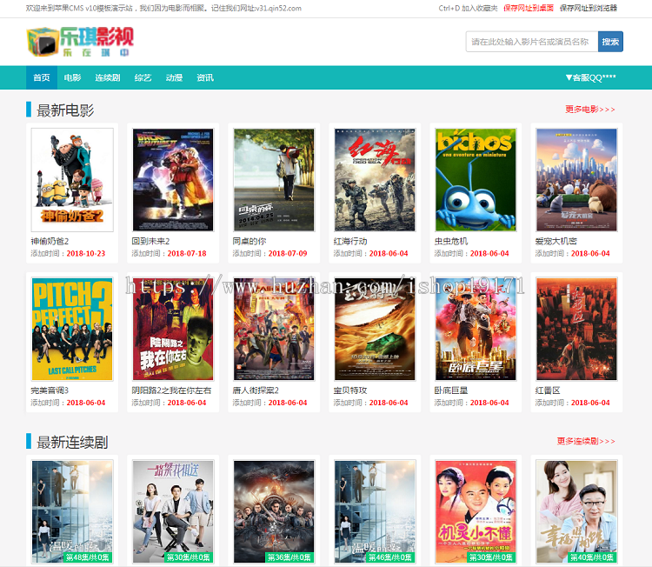Image resolution: width=652 pixels, height=567 pixels.
Task: Select the 综艺 menu item
Action: tap(143, 77)
